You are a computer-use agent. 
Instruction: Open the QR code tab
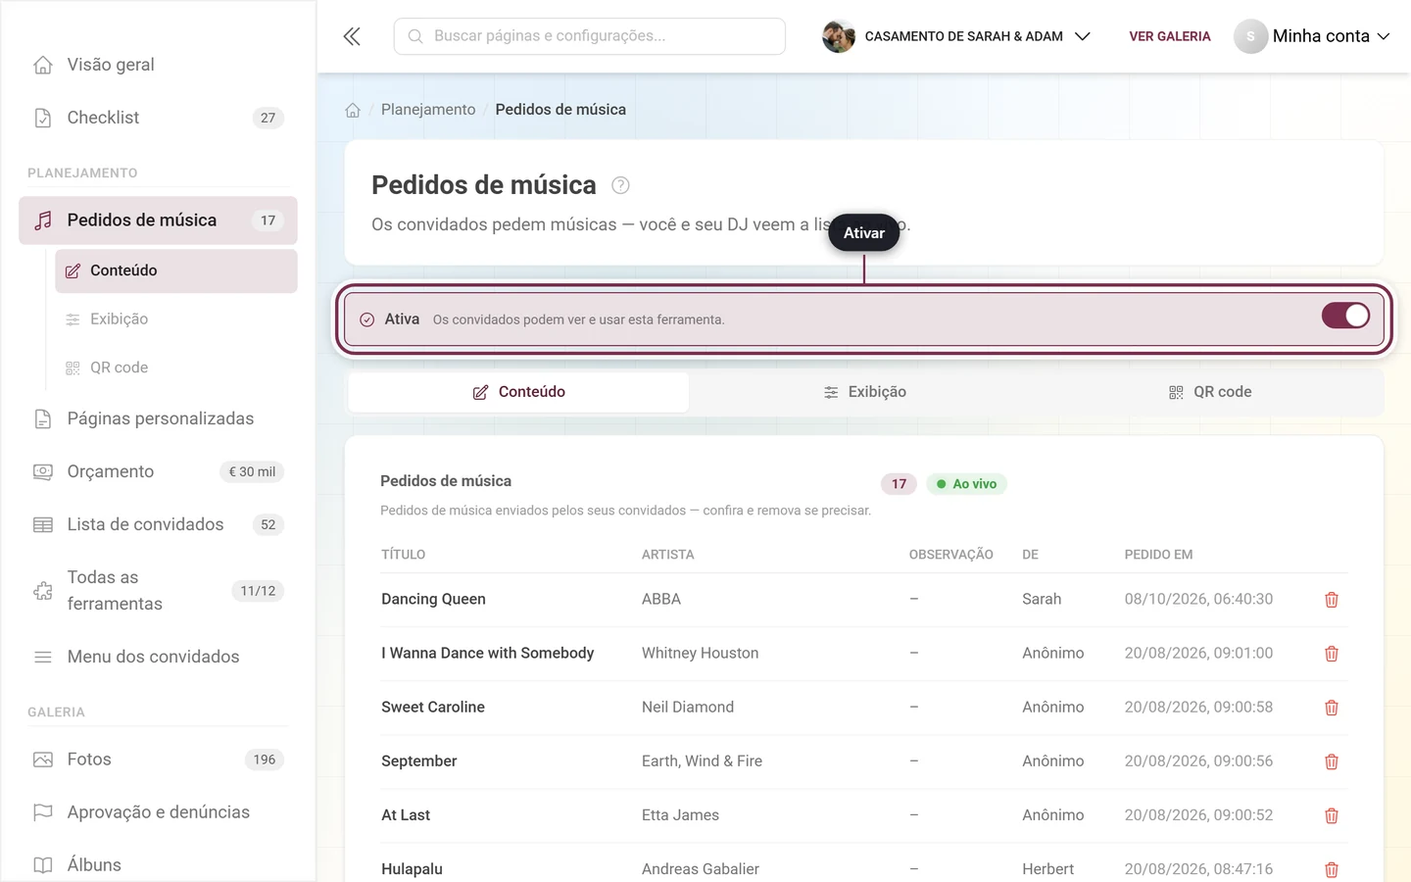click(1210, 392)
